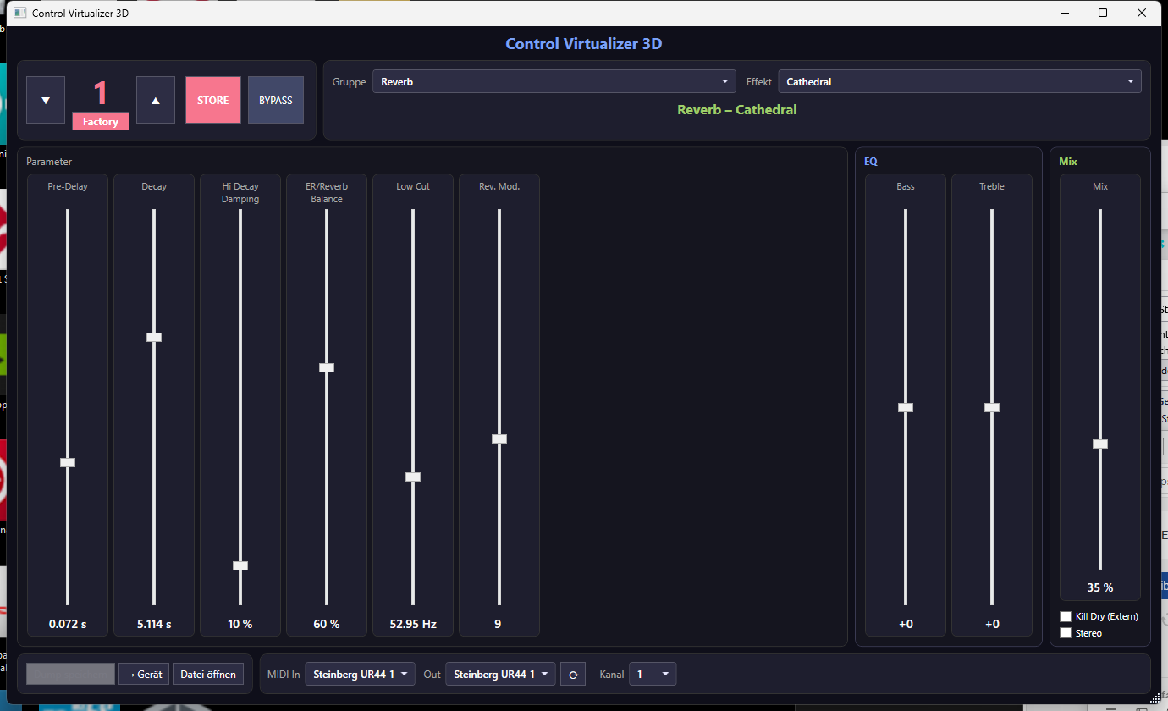
Task: Click the STORE button
Action: click(x=213, y=100)
